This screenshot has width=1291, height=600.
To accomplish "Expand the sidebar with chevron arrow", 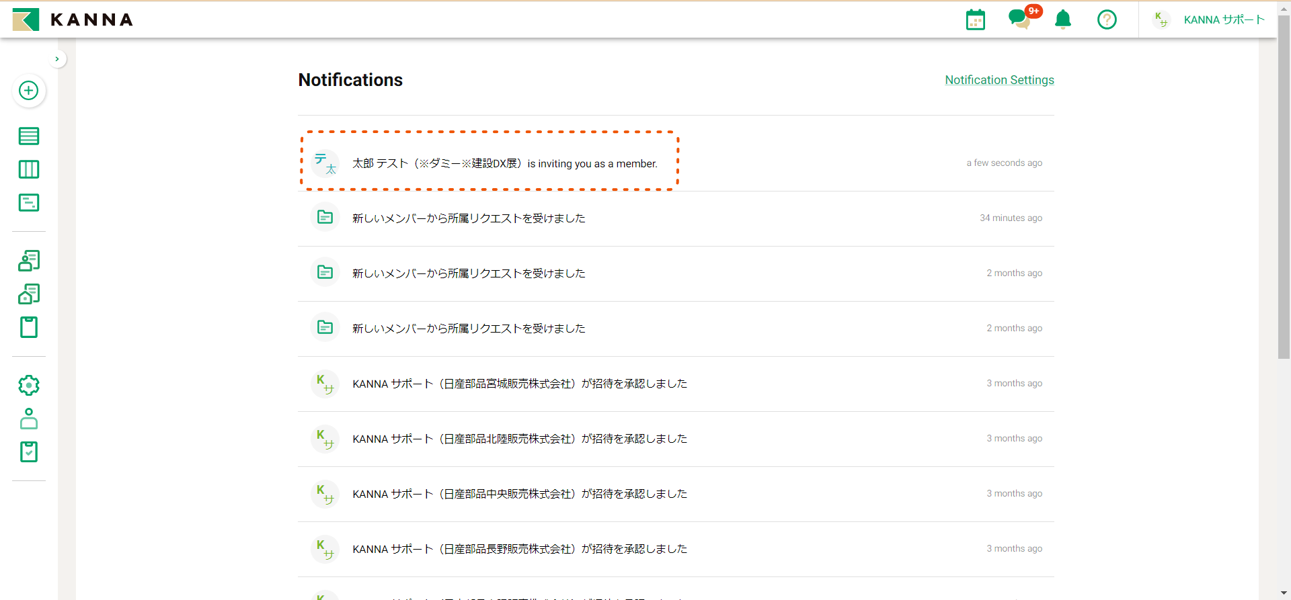I will [57, 59].
